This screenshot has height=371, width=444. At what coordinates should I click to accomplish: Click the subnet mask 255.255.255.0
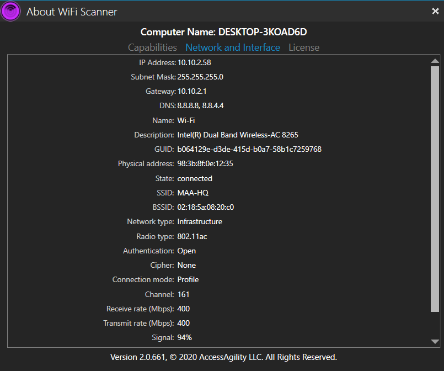[x=200, y=77]
